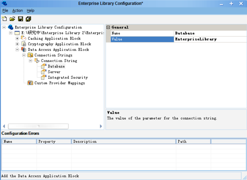
Task: Select Data Access Application Block label
Action: click(59, 50)
